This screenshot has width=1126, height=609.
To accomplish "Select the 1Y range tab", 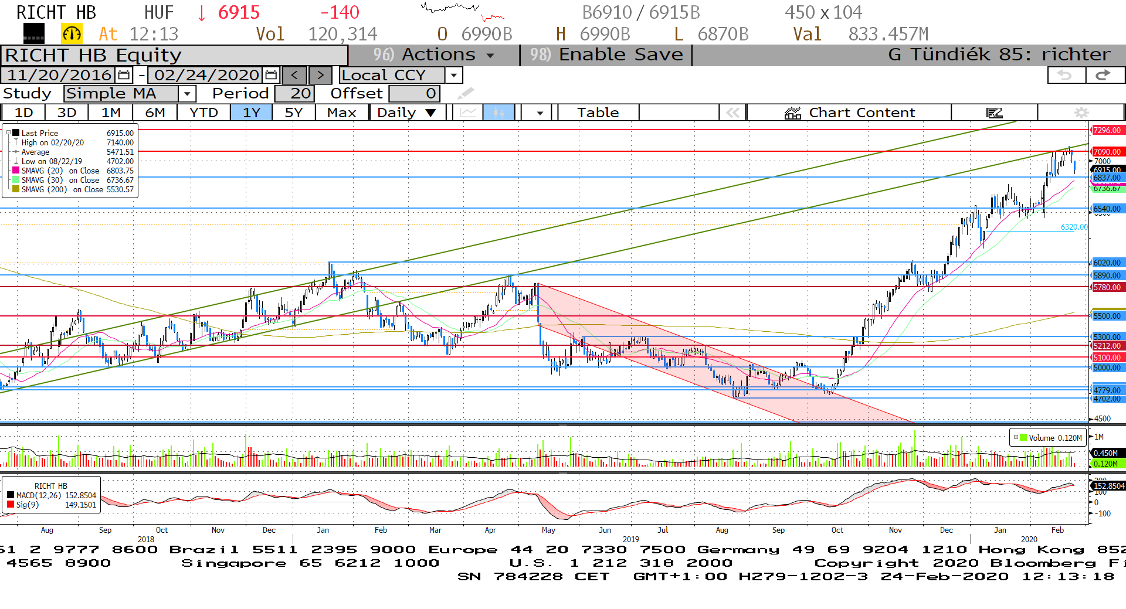I will [x=252, y=113].
